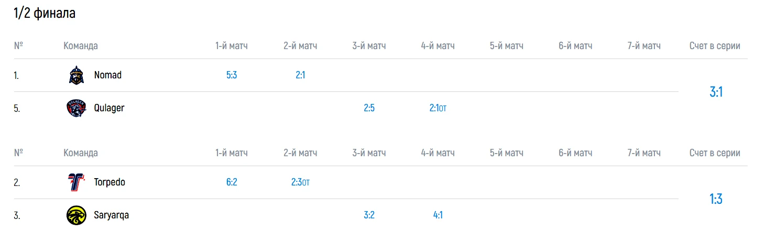Open the Qulager team name link
Viewport: 765px width, 233px height.
pyautogui.click(x=109, y=108)
